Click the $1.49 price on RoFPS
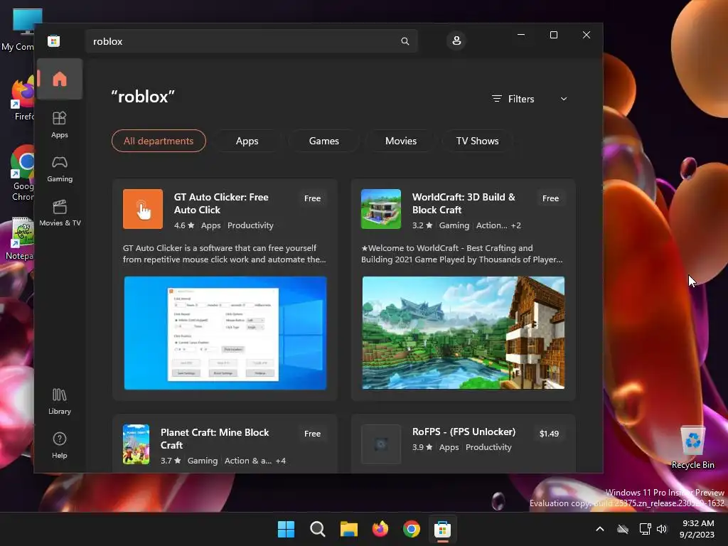This screenshot has height=546, width=728. 550,434
